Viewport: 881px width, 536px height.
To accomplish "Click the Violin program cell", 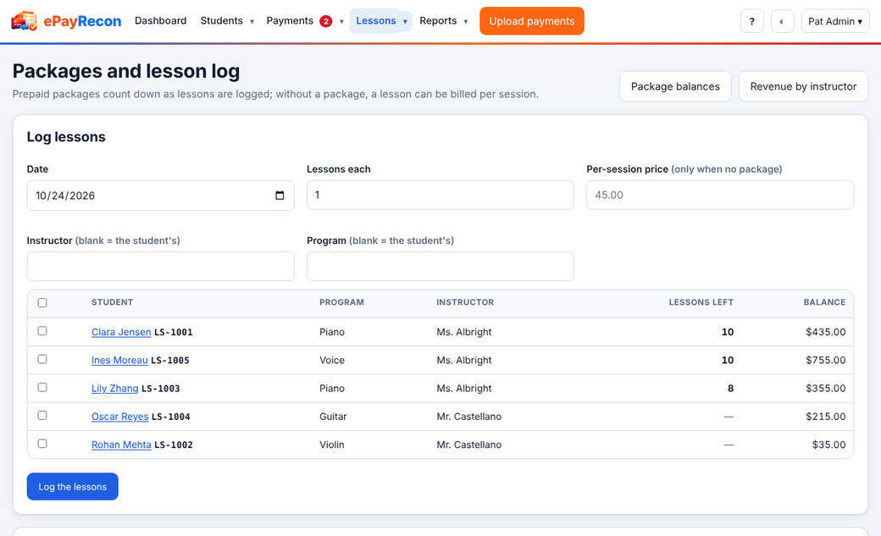I will 332,445.
